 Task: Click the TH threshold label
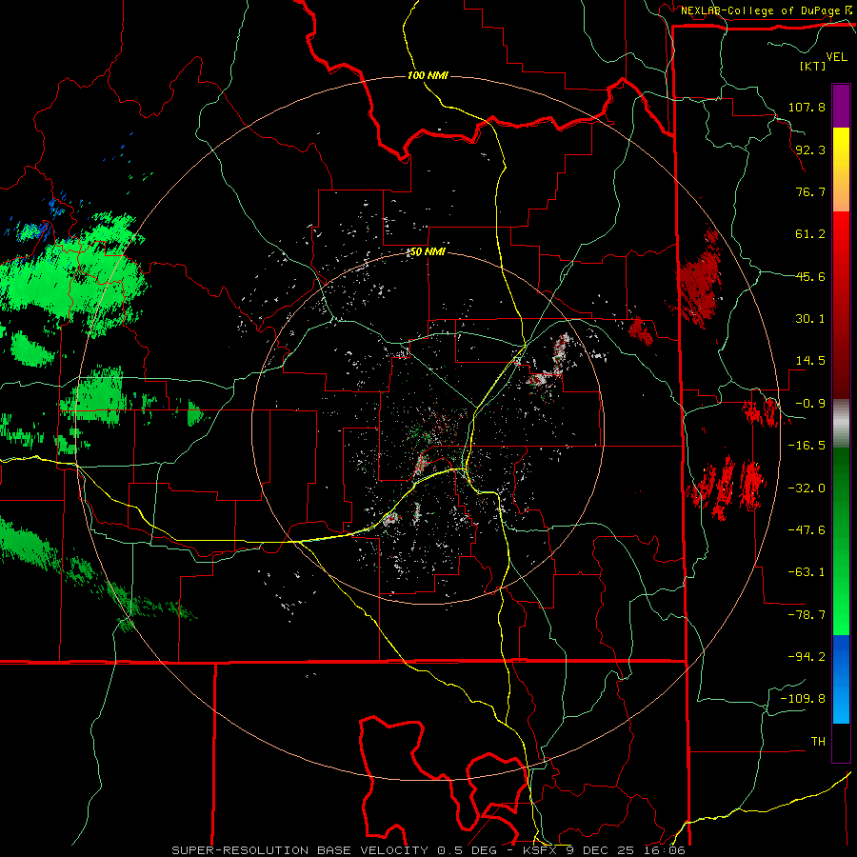[818, 742]
